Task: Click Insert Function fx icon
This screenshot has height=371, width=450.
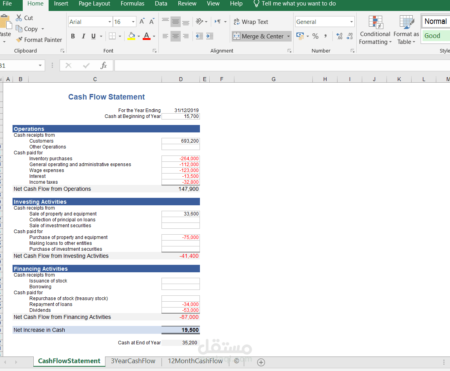Action: (103, 65)
